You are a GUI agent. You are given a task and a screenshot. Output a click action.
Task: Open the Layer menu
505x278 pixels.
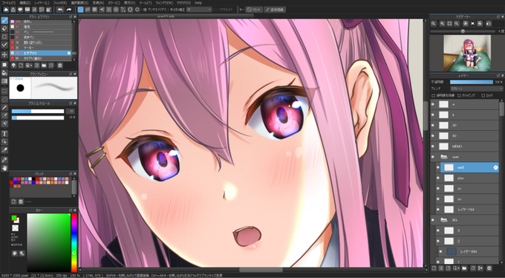click(42, 2)
